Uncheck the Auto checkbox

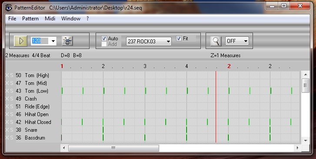coord(104,39)
